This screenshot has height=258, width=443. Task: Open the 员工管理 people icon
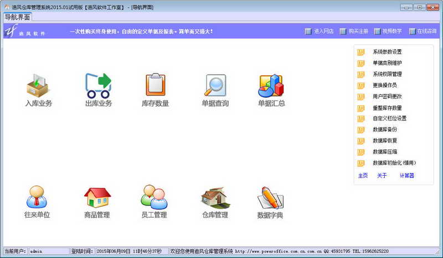click(x=153, y=197)
